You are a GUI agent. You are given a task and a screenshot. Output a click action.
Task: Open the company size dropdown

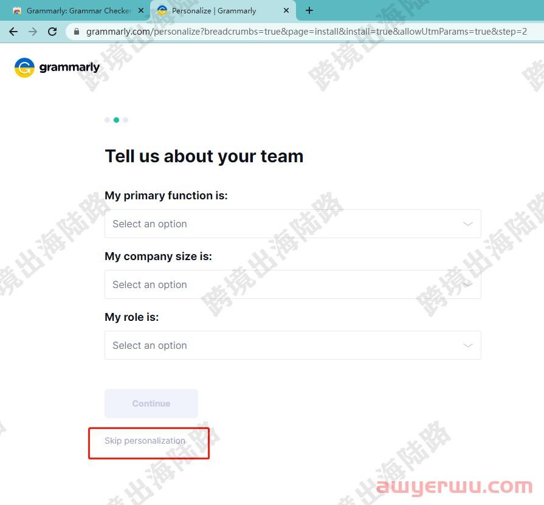[x=293, y=284]
